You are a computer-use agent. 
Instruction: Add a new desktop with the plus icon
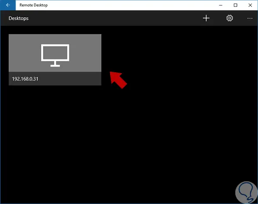(x=206, y=18)
